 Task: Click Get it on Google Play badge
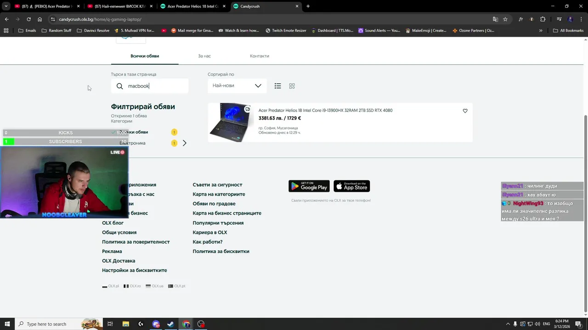coord(309,186)
